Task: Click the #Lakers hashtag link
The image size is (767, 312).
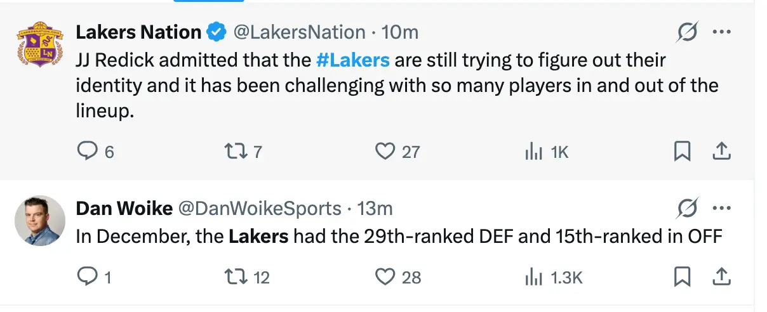Action: coord(352,60)
